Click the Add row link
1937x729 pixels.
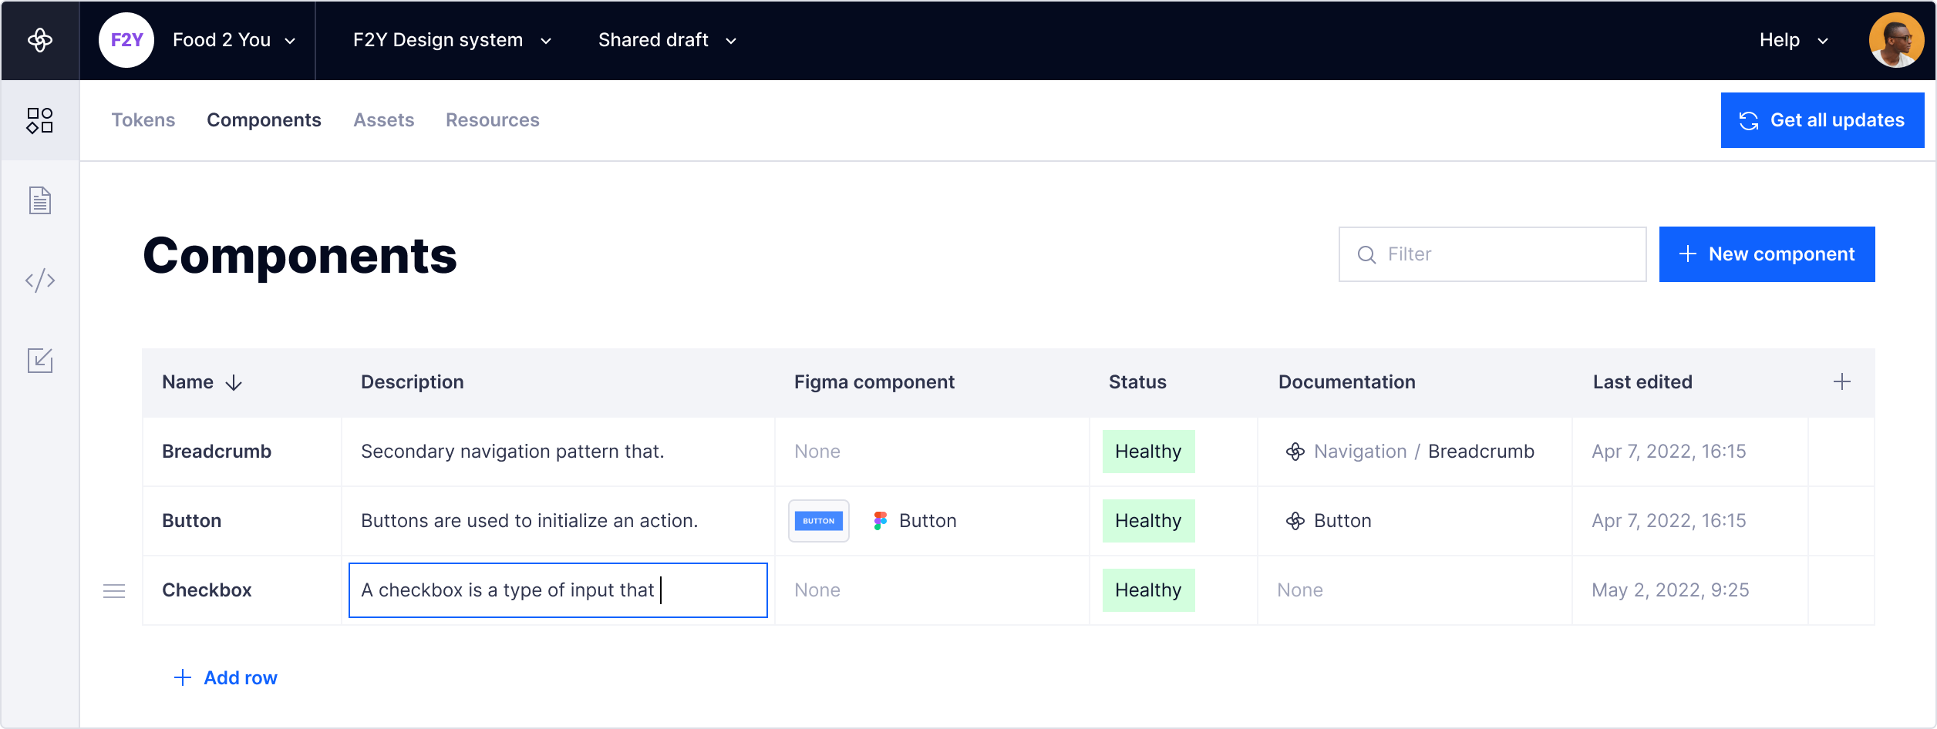click(x=225, y=678)
